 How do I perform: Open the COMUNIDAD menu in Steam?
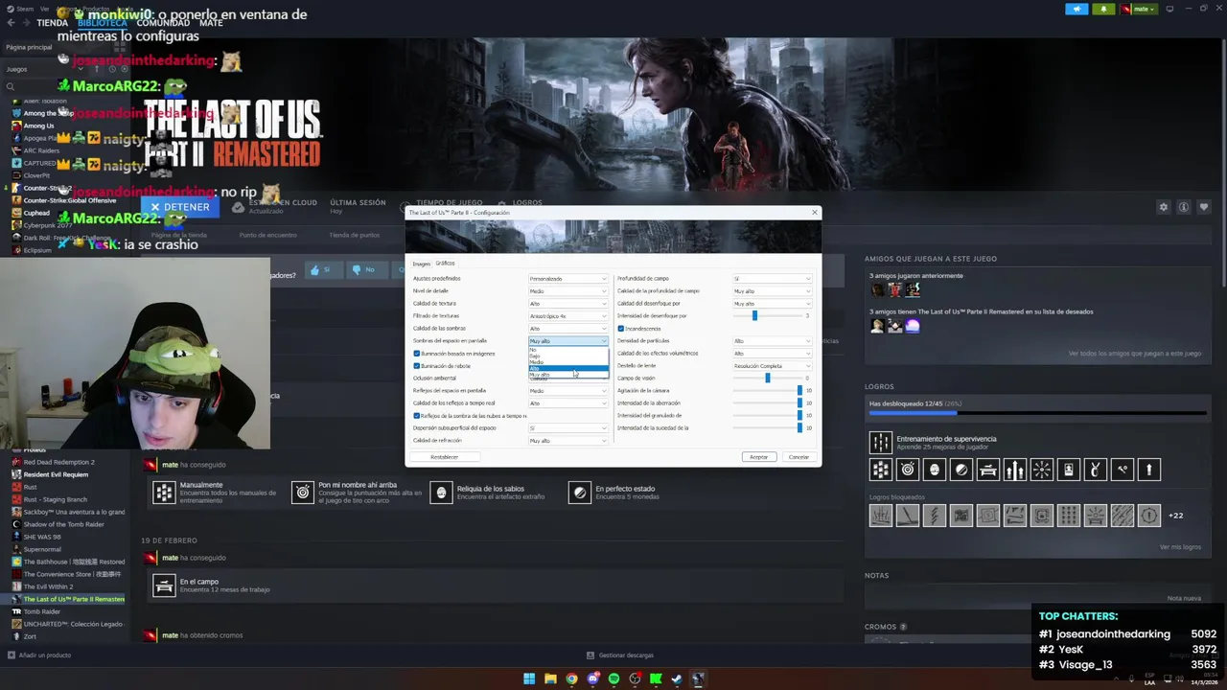click(x=163, y=23)
